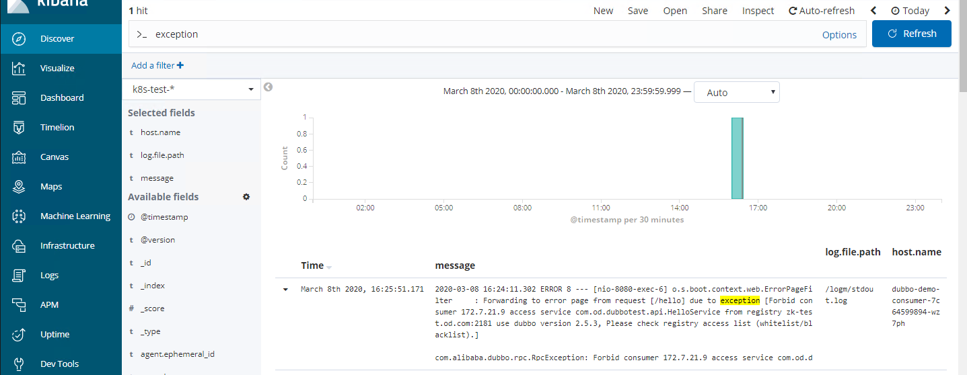Collapse the fields sidebar arrow
Viewport: 967px width, 375px height.
pos(268,87)
